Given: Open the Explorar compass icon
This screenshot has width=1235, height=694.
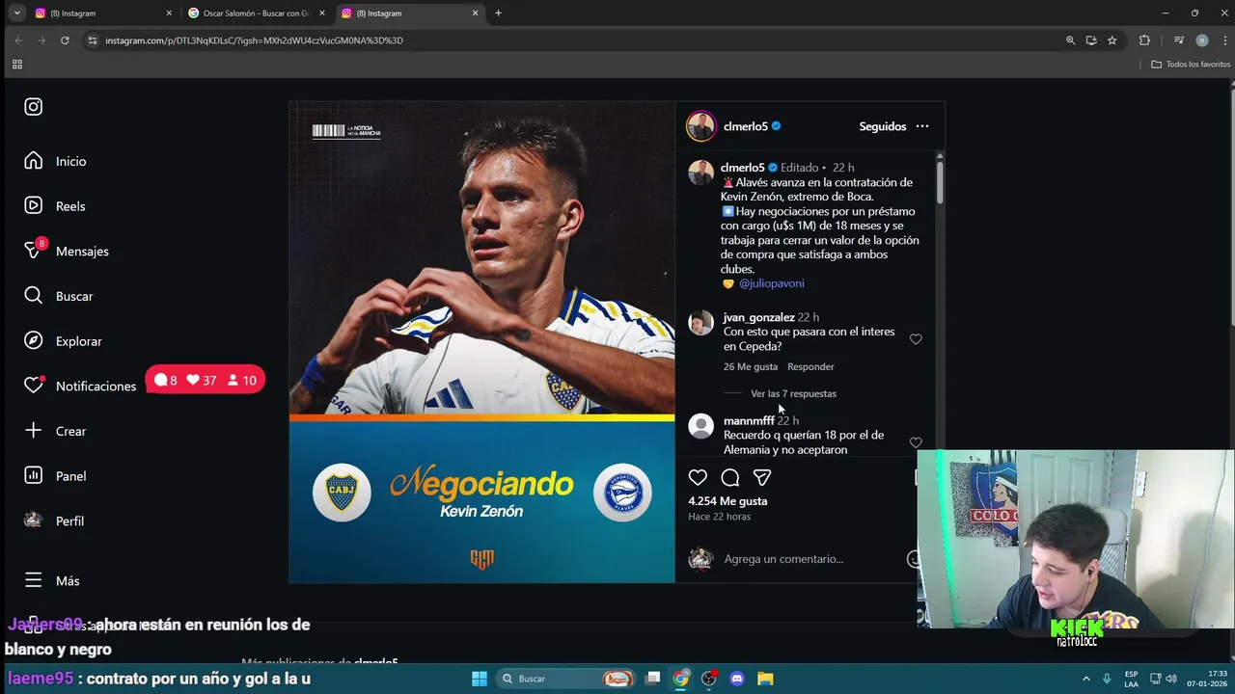Looking at the screenshot, I should [x=34, y=341].
